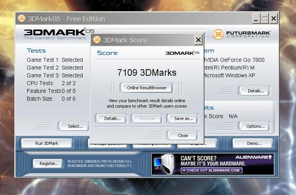Click Game Test 1: Selected row

(x=55, y=60)
